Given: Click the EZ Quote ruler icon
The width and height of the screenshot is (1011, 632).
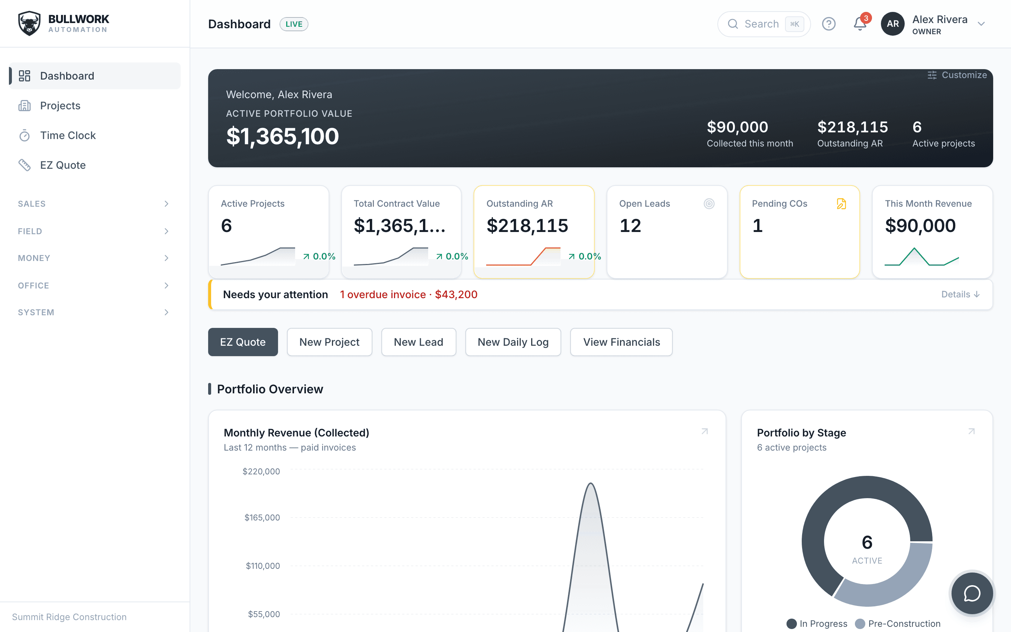Looking at the screenshot, I should 25,165.
